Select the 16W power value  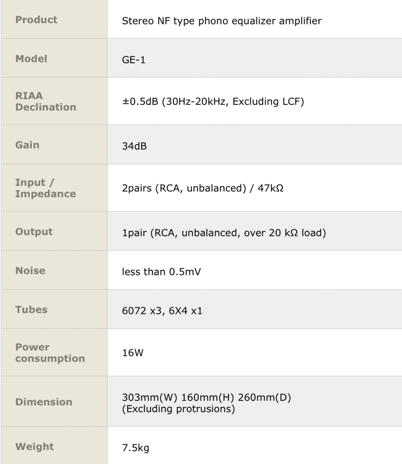coord(132,352)
